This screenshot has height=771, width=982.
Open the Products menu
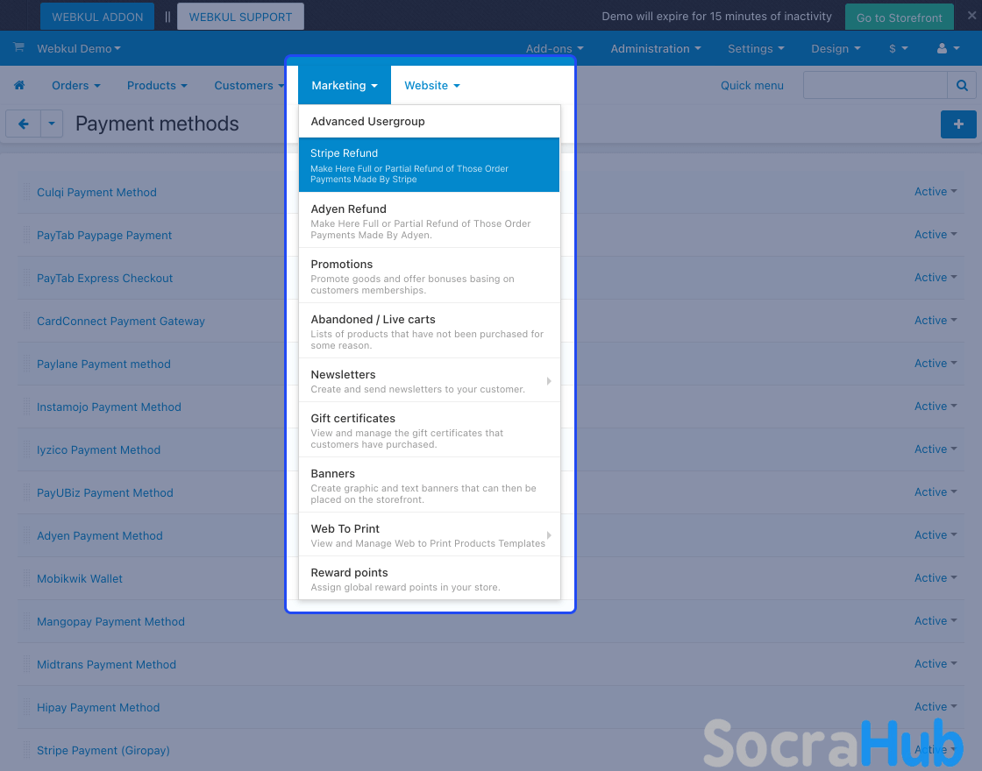(157, 85)
